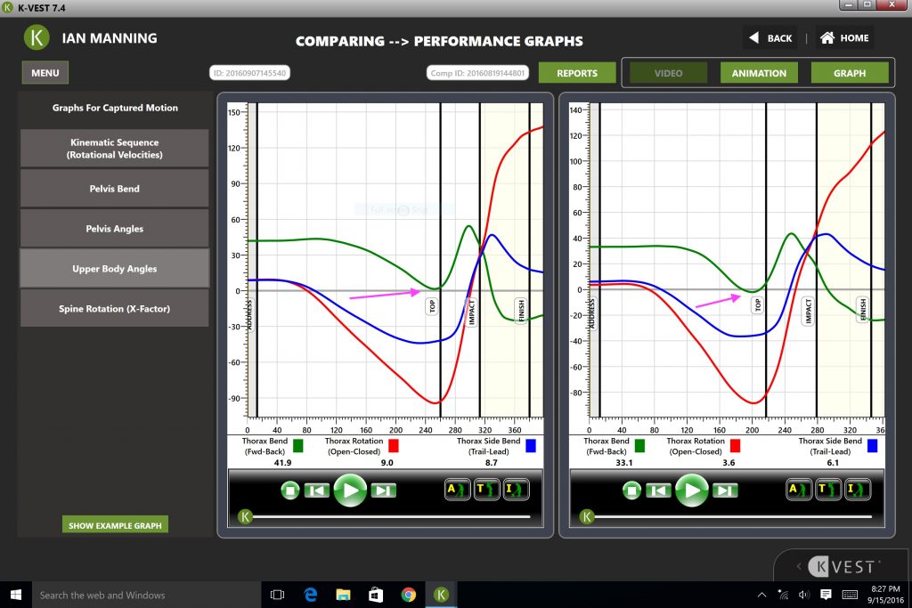Viewport: 912px width, 608px height.
Task: Click green Thorax Bend swatch on right graph
Action: pos(639,446)
